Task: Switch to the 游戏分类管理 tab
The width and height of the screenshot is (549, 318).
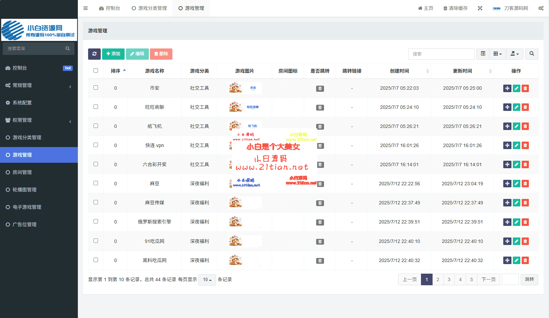Action: 150,8
